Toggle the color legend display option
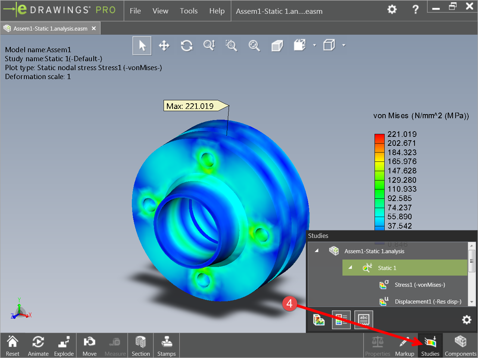The width and height of the screenshot is (478, 358). pos(341,319)
